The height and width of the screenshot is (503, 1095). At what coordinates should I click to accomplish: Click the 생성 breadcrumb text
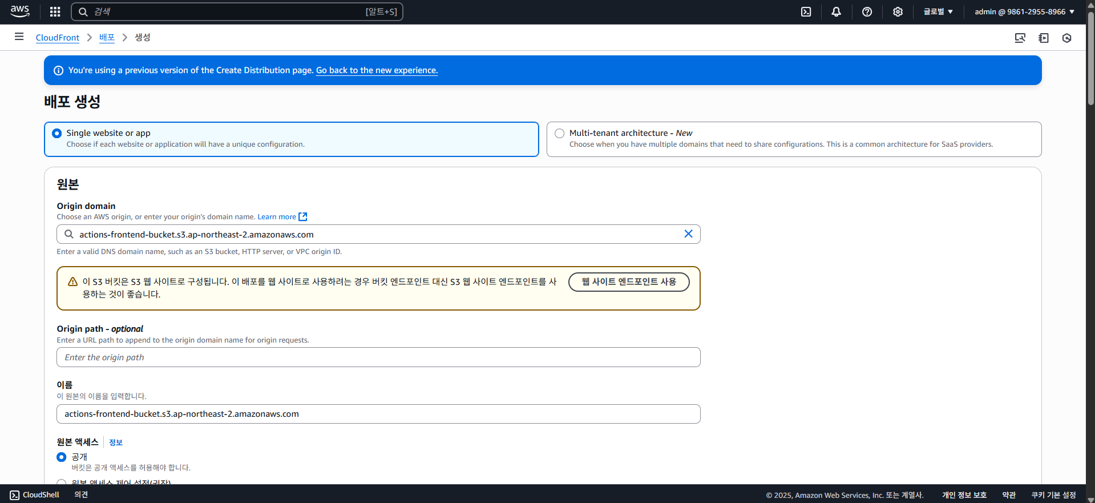point(143,37)
